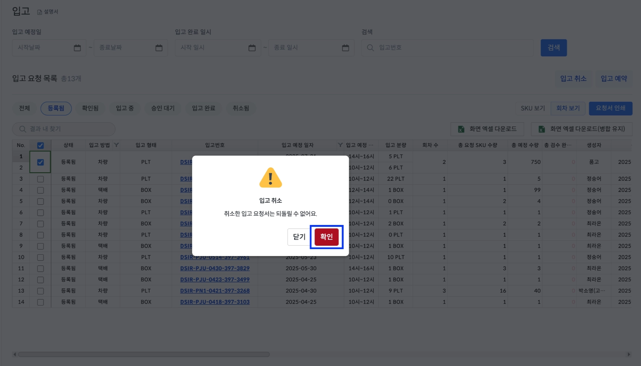Open link DSIR-PJU-0423-397-3499
Screen dimensions: 641x366
[215, 280]
